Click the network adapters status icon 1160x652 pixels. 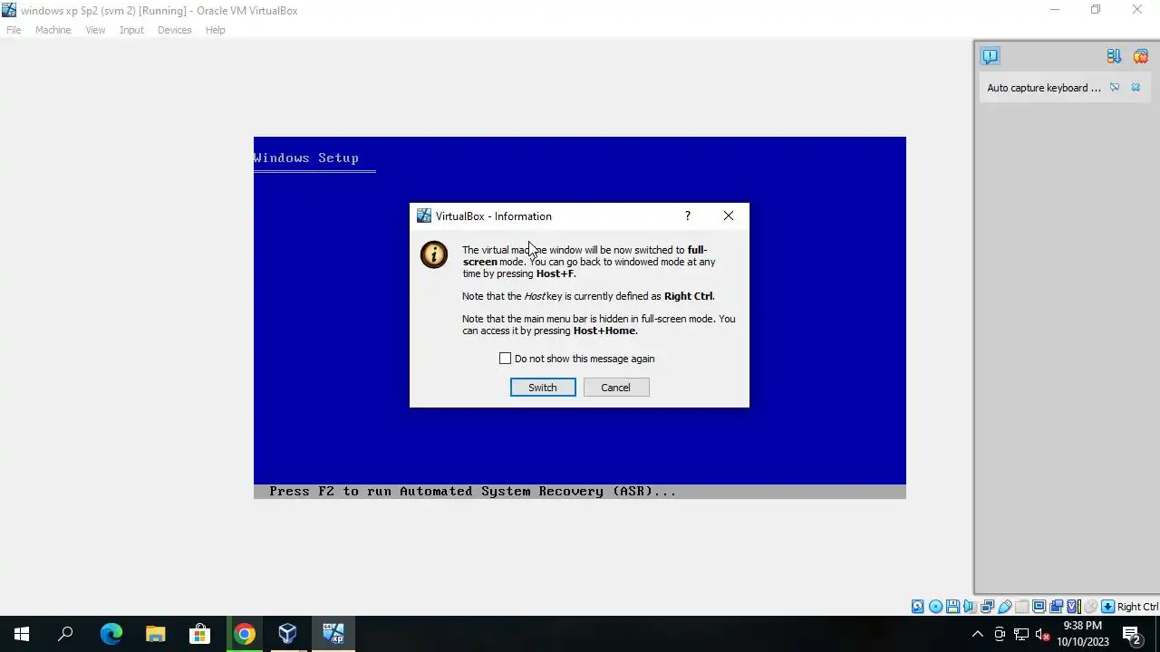click(988, 607)
